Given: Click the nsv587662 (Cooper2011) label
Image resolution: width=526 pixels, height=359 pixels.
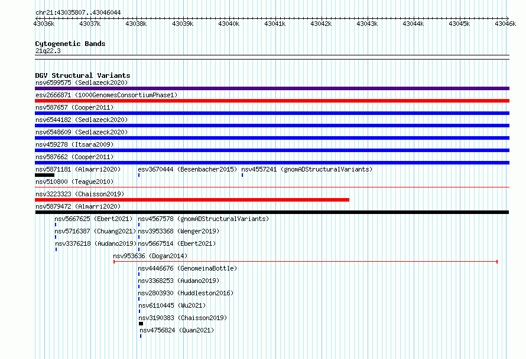Looking at the screenshot, I should (x=74, y=157).
